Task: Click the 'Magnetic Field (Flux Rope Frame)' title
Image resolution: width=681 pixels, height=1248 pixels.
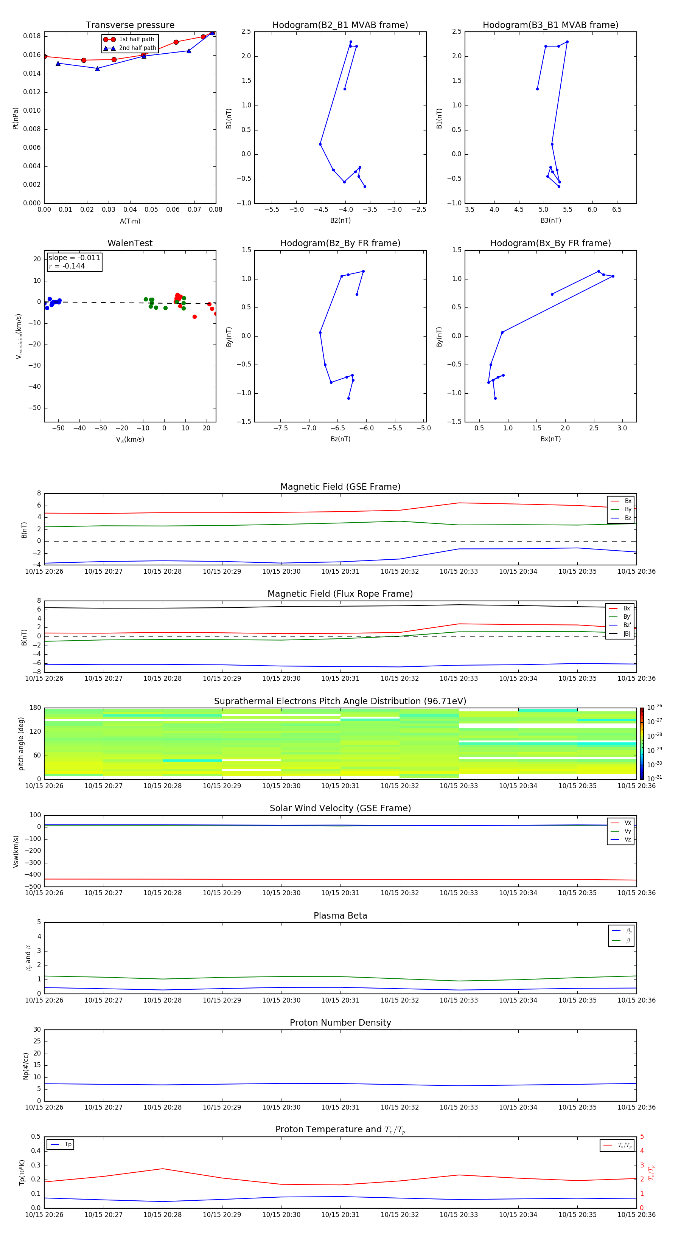Action: 340,594
